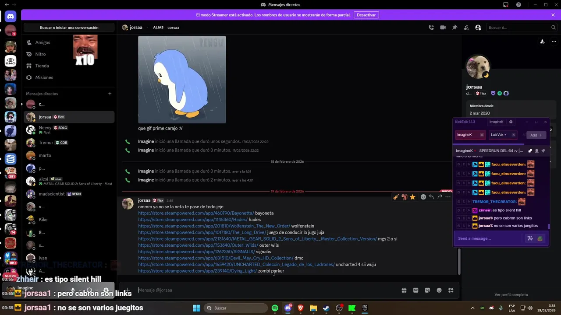The width and height of the screenshot is (561, 315).
Task: Hide the user profile panel icon
Action: (478, 27)
